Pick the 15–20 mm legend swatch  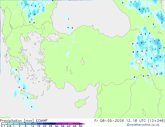41,124
